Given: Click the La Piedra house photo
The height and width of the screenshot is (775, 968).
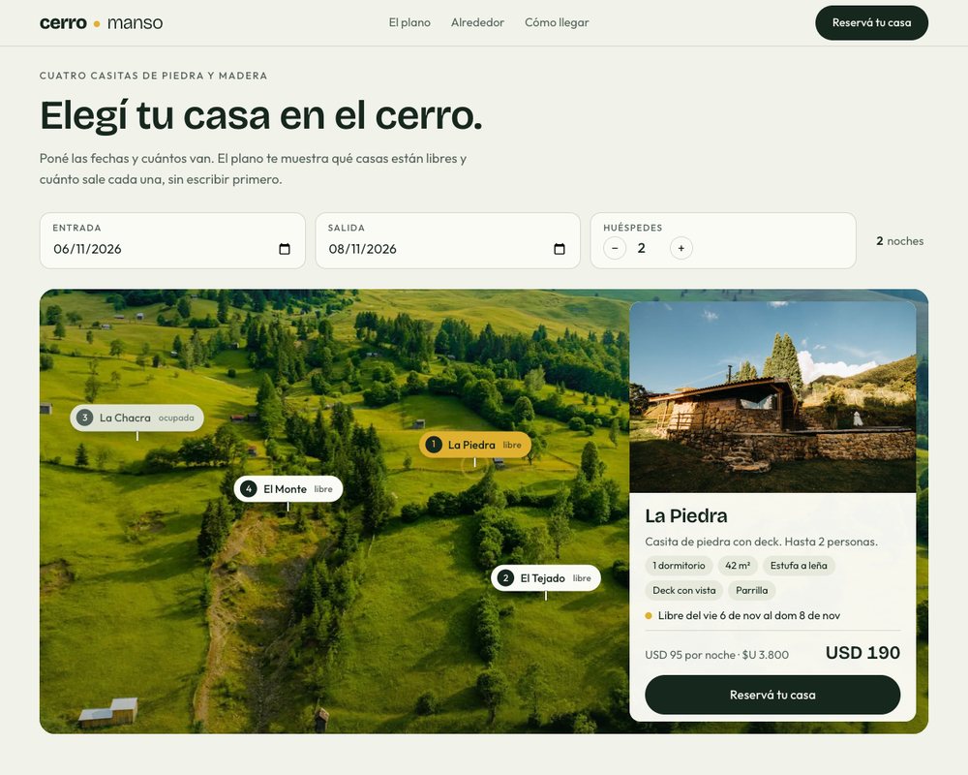Looking at the screenshot, I should click(772, 397).
